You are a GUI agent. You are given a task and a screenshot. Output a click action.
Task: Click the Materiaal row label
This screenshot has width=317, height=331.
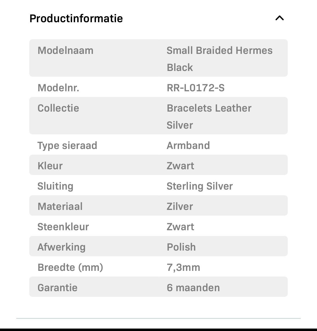(60, 206)
